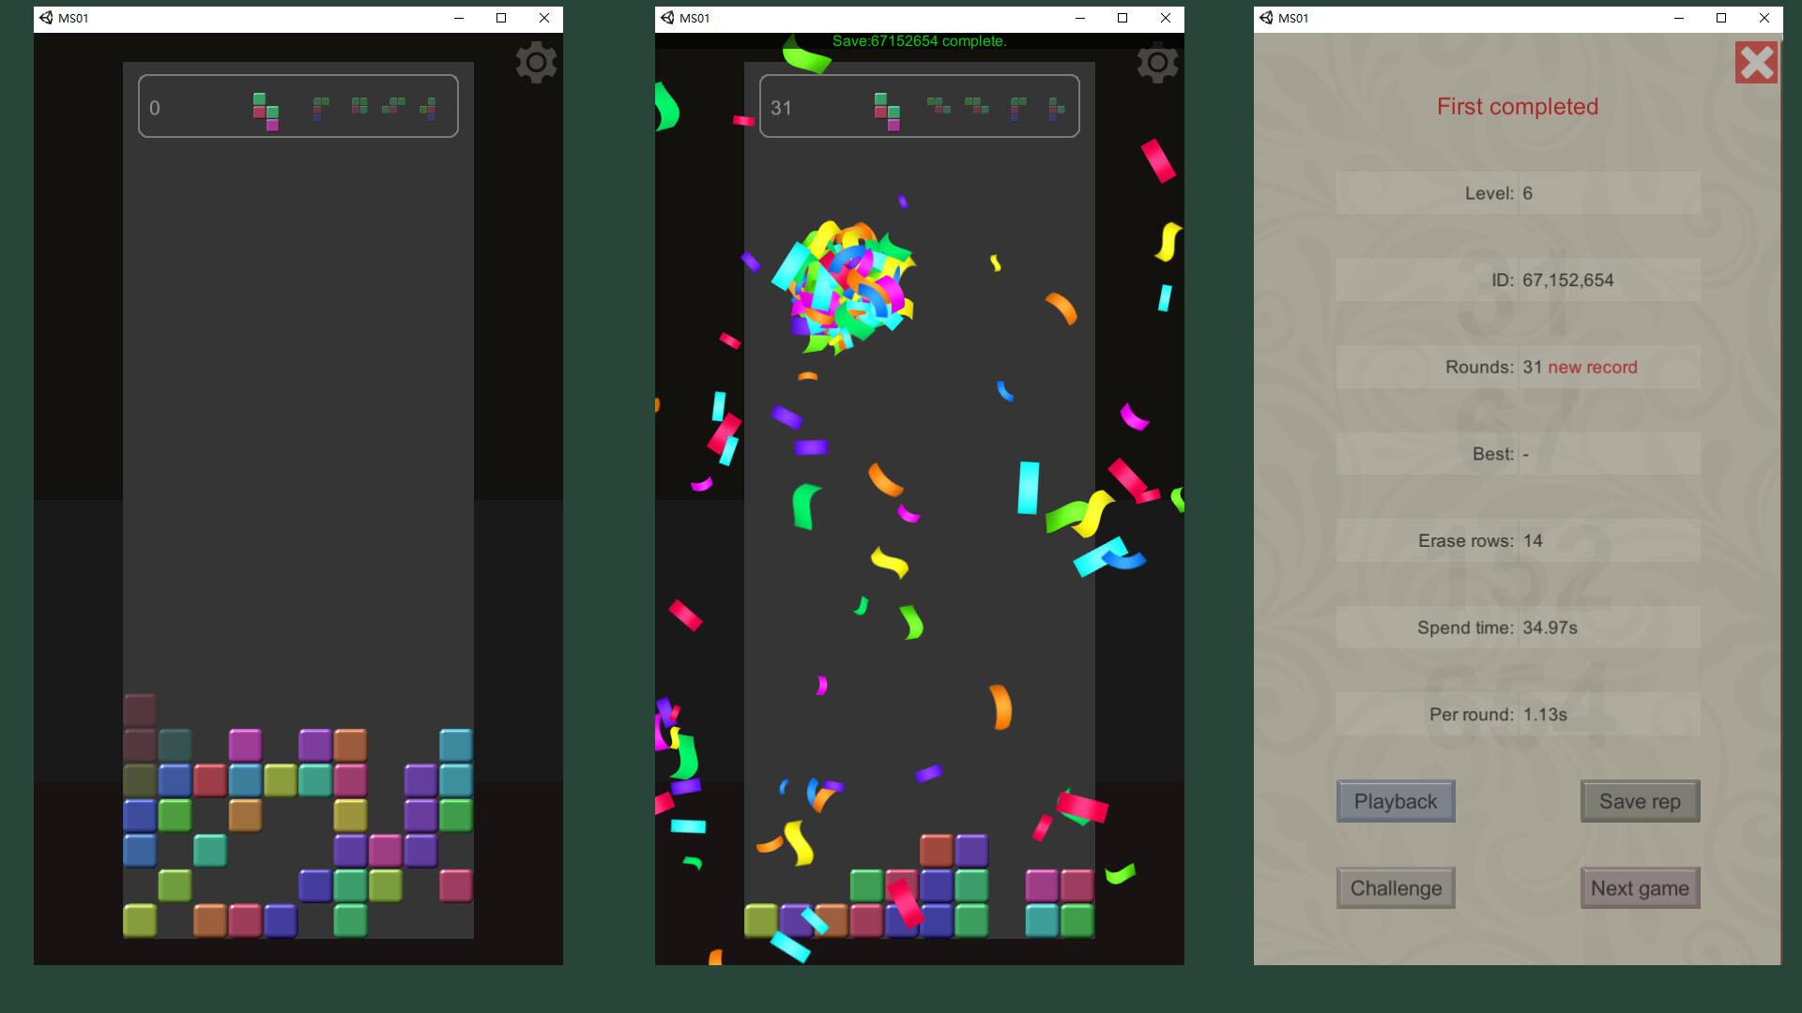Start a Challenge from the results screen
Image resolution: width=1802 pixels, height=1013 pixels.
pos(1396,887)
